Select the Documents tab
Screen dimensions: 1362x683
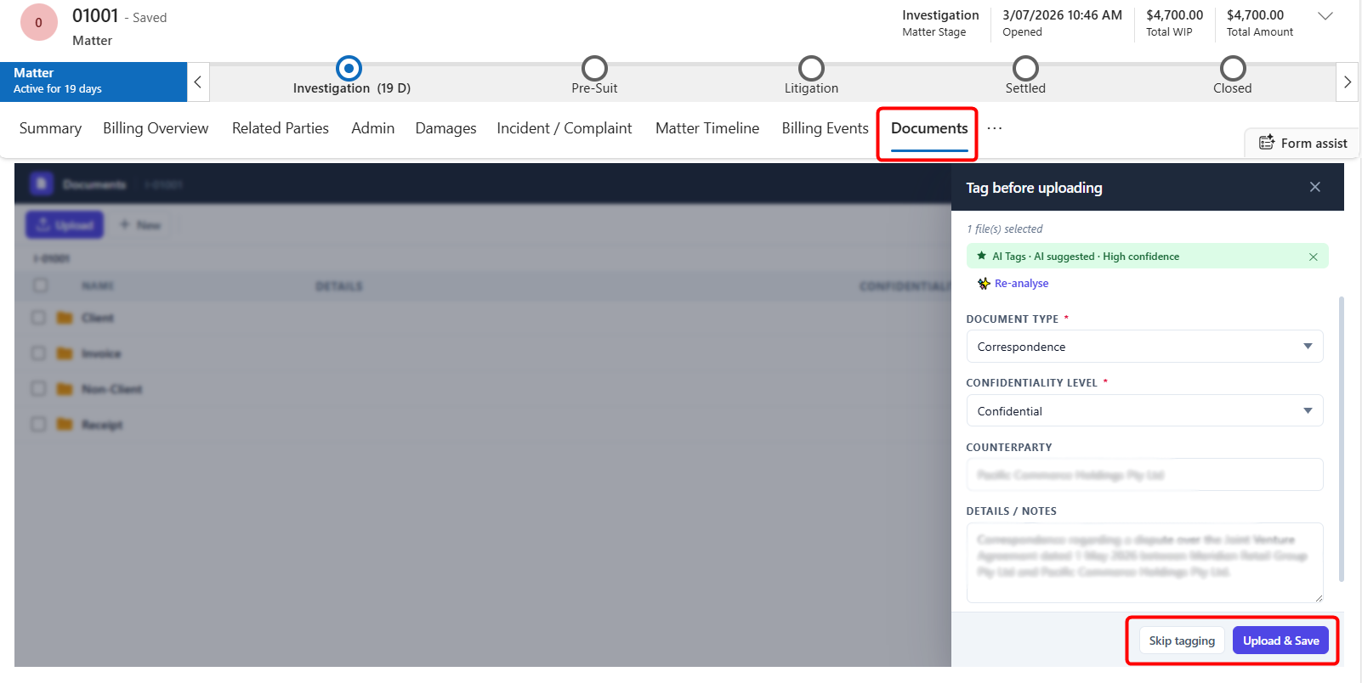pos(929,128)
